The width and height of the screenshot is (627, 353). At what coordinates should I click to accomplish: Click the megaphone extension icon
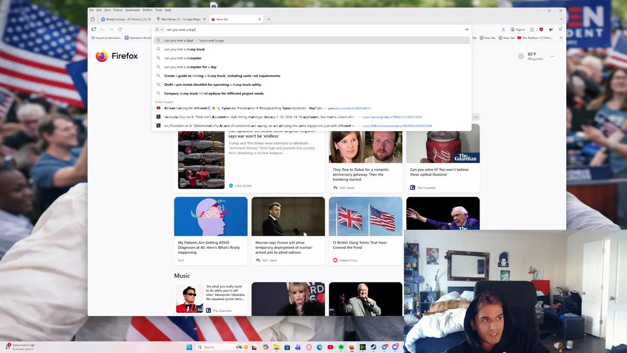point(551,29)
